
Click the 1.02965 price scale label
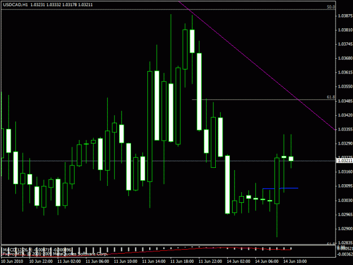tap(345, 215)
